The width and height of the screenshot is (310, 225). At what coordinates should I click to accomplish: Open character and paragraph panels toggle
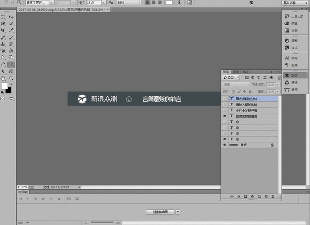[189, 3]
